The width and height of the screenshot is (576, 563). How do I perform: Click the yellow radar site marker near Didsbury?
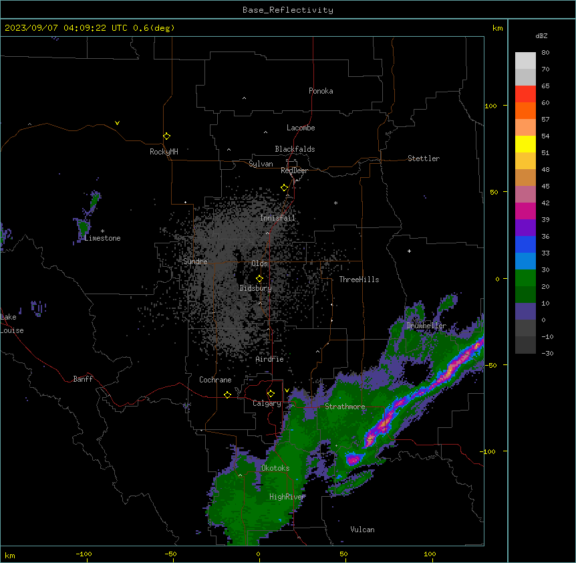click(259, 279)
